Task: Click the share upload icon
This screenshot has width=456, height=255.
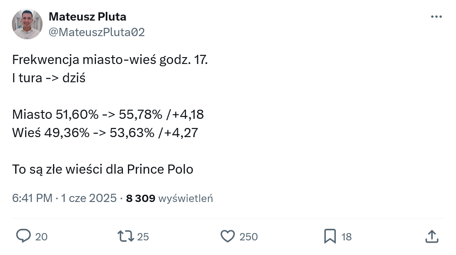Action: tap(432, 236)
